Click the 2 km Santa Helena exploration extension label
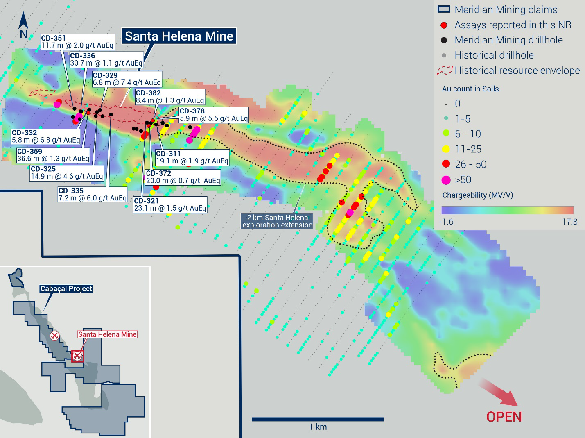The width and height of the screenshot is (585, 438). [278, 221]
